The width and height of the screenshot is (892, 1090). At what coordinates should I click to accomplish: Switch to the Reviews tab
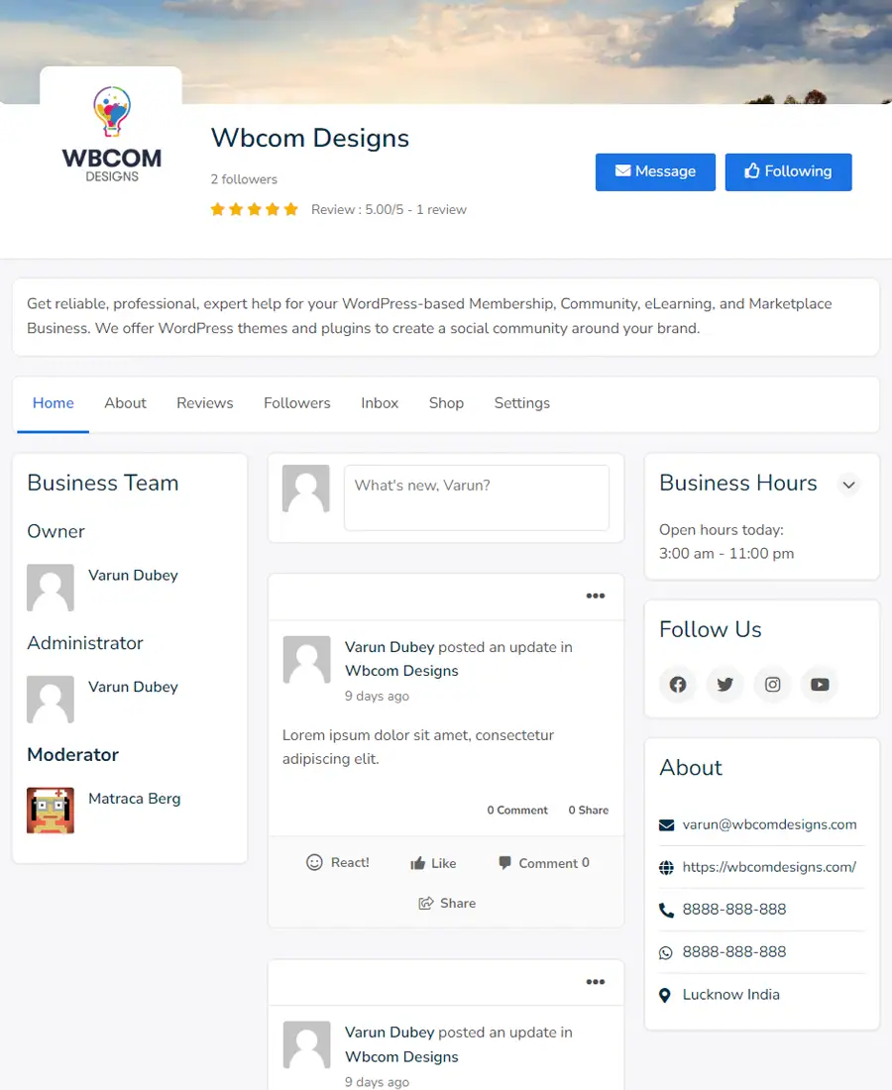pos(204,403)
